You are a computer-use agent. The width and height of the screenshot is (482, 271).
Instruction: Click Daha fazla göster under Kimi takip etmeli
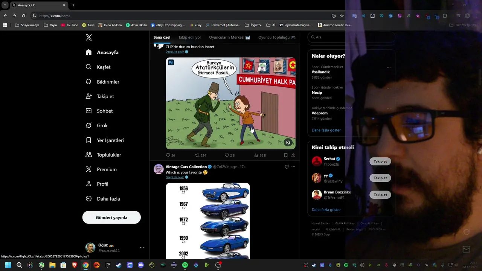(x=326, y=210)
